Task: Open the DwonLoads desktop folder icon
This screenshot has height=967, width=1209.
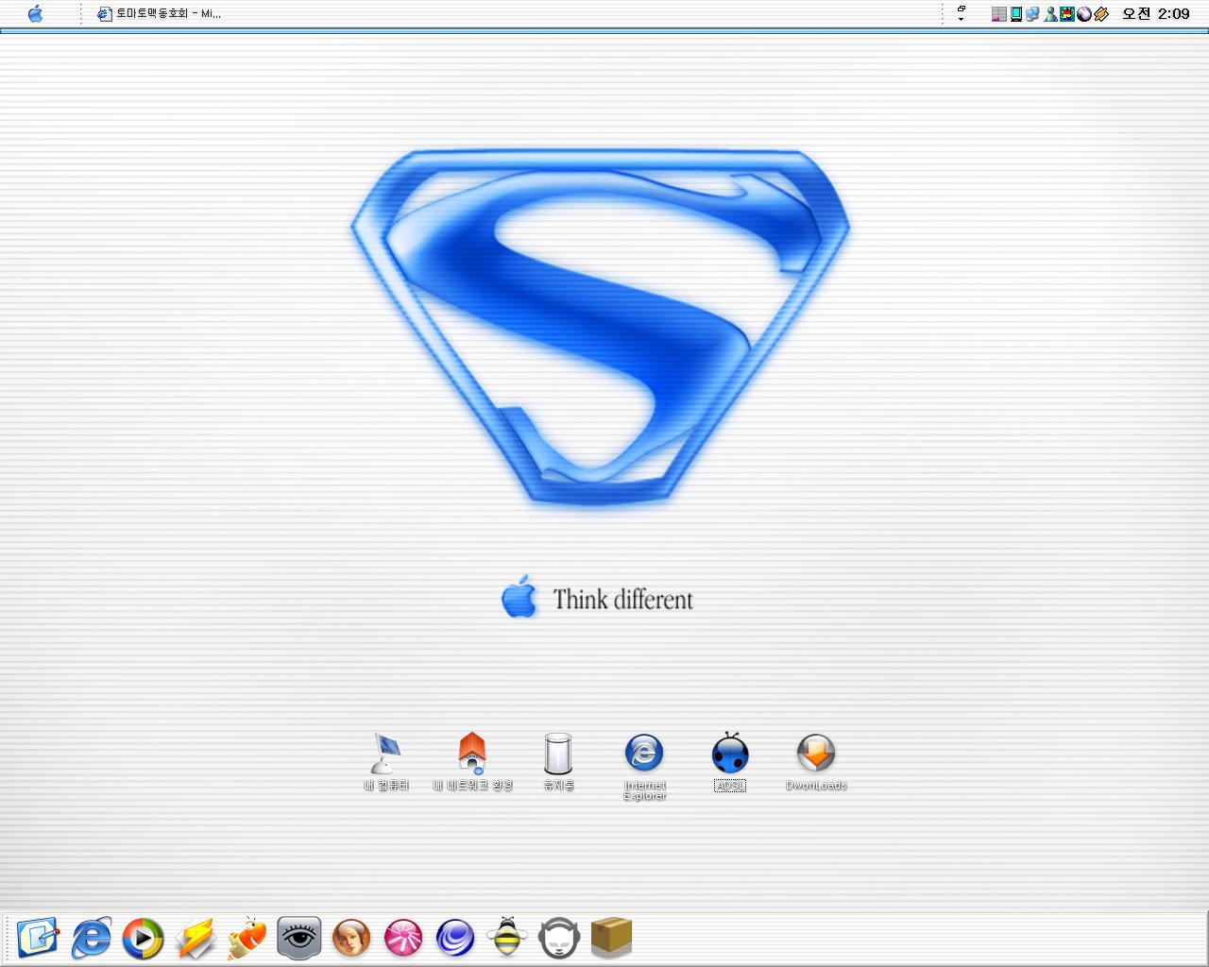Action: click(816, 754)
